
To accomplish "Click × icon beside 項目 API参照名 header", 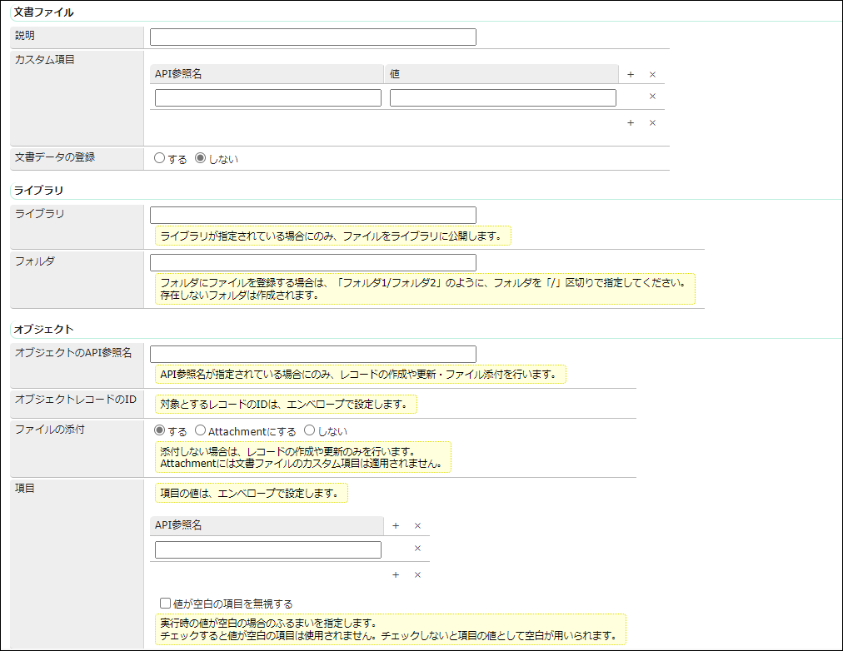I will 417,525.
